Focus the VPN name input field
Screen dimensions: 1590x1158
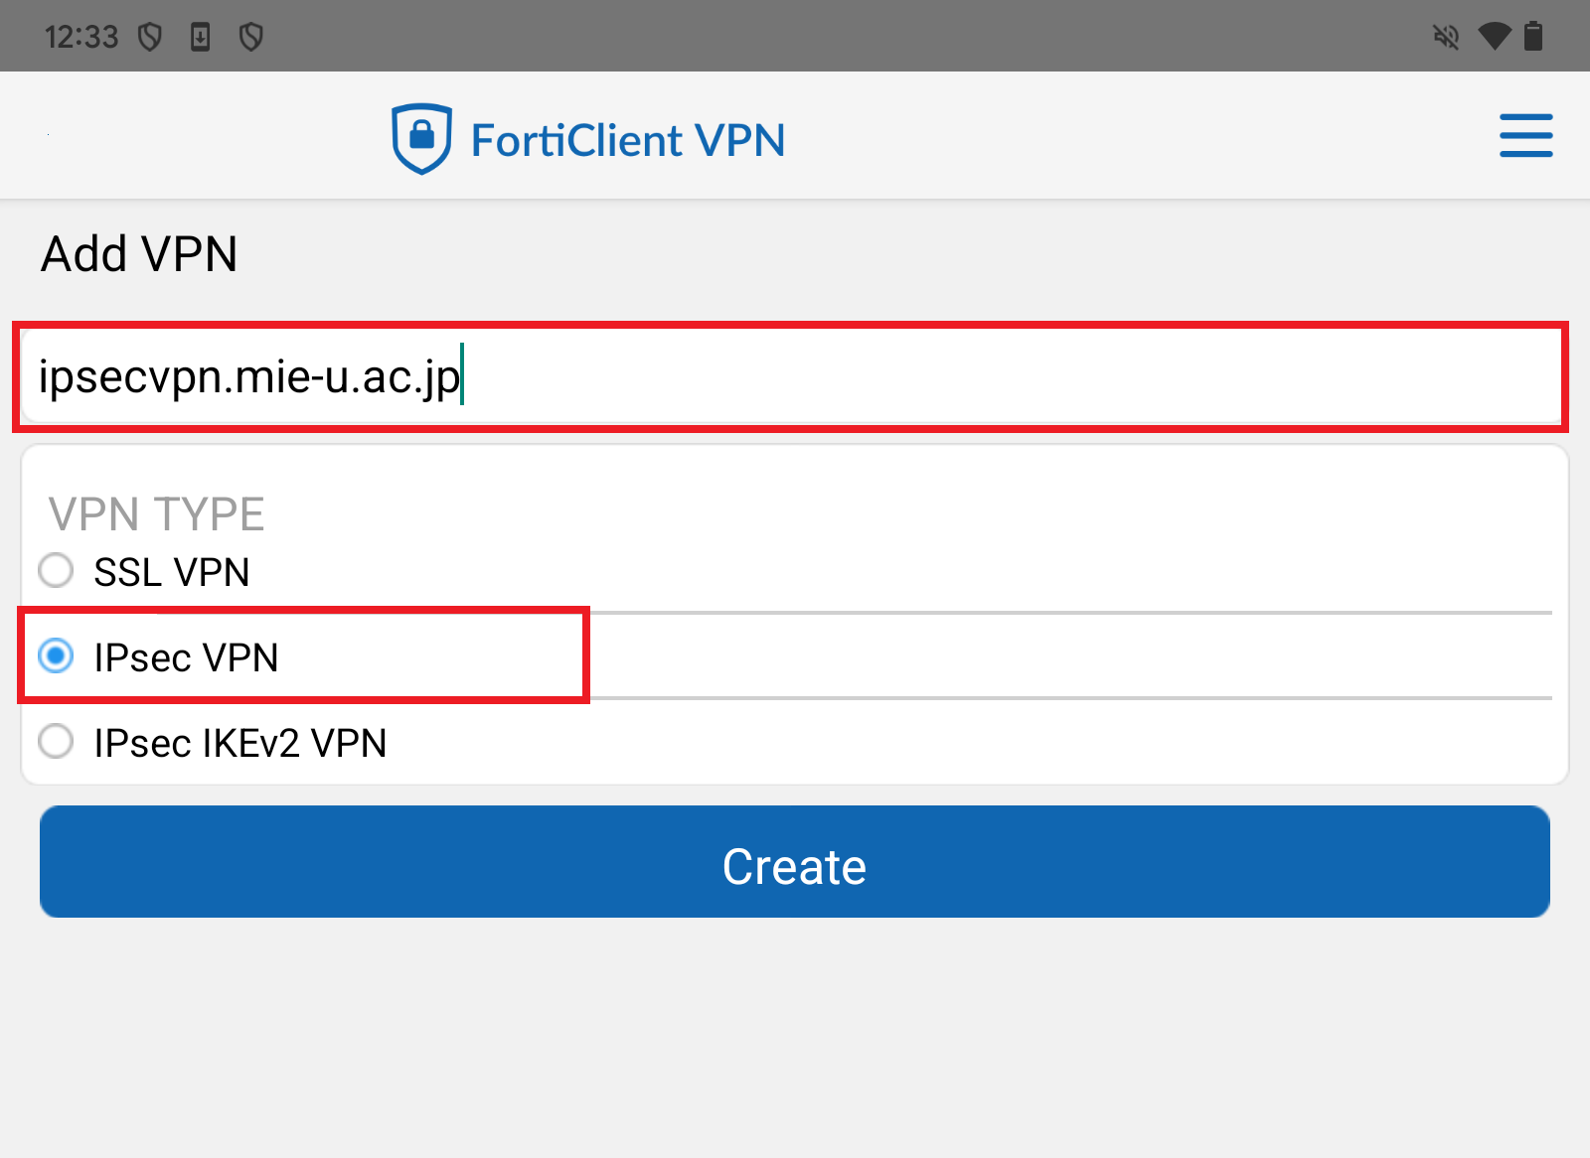coord(790,377)
